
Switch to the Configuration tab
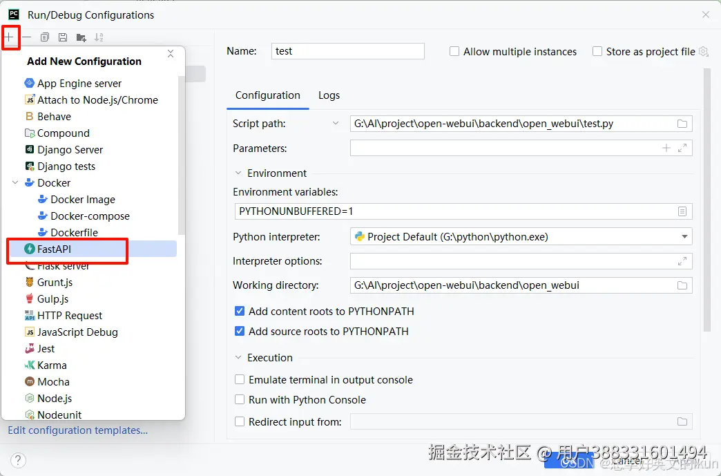268,95
